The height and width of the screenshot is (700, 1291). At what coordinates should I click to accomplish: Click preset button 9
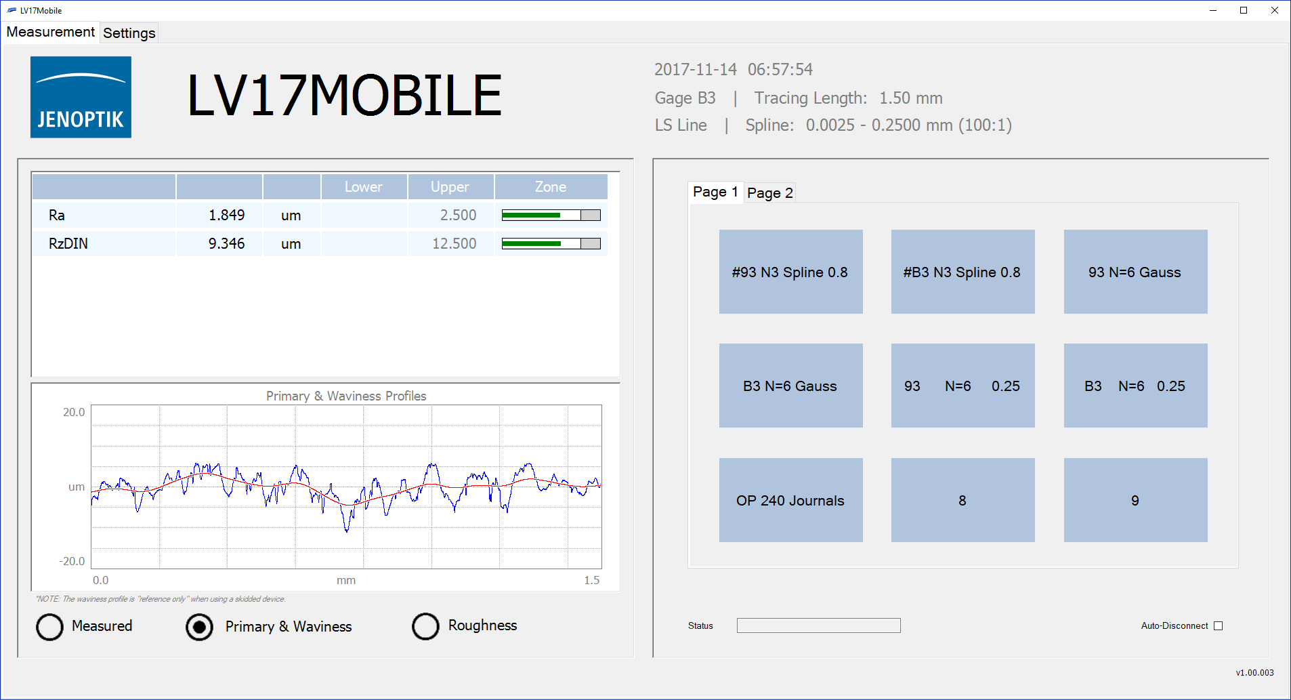pyautogui.click(x=1135, y=500)
